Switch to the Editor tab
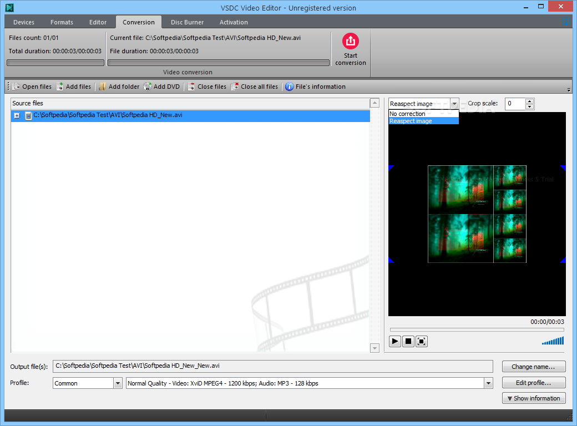 click(x=98, y=22)
